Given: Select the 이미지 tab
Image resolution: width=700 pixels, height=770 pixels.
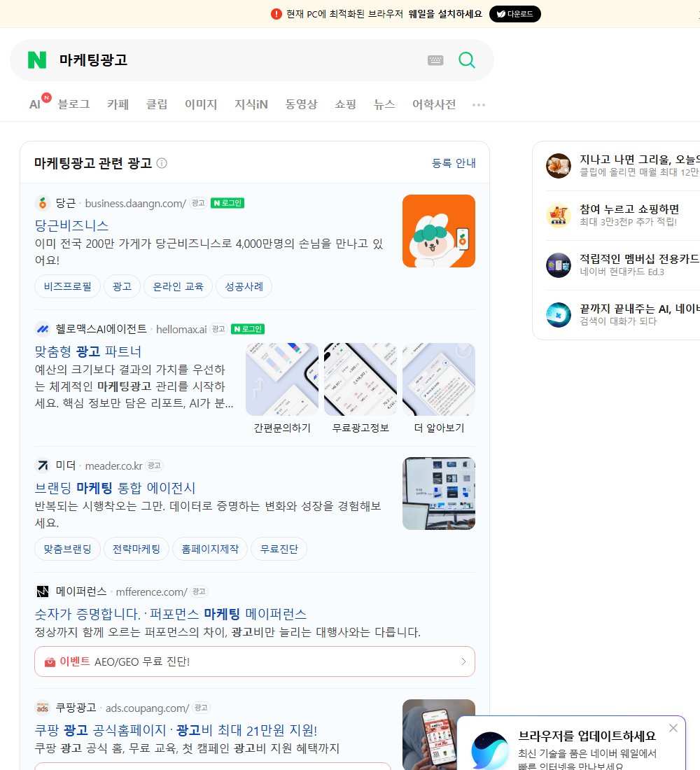Looking at the screenshot, I should coord(201,104).
